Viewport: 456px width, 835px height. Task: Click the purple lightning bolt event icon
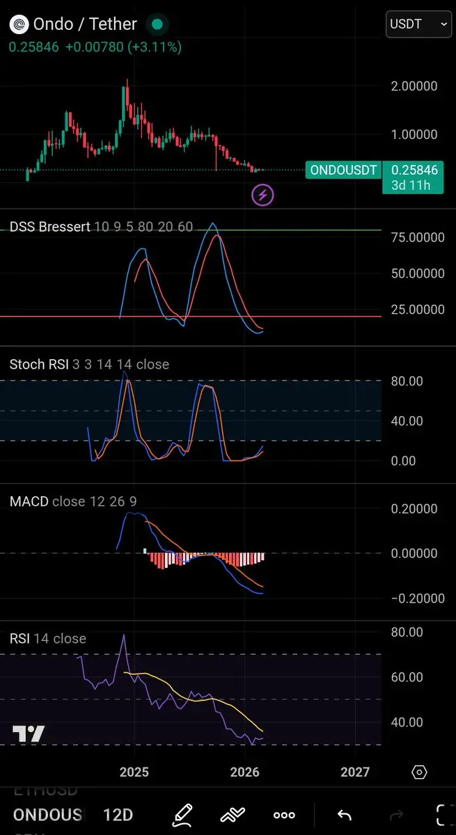point(262,195)
